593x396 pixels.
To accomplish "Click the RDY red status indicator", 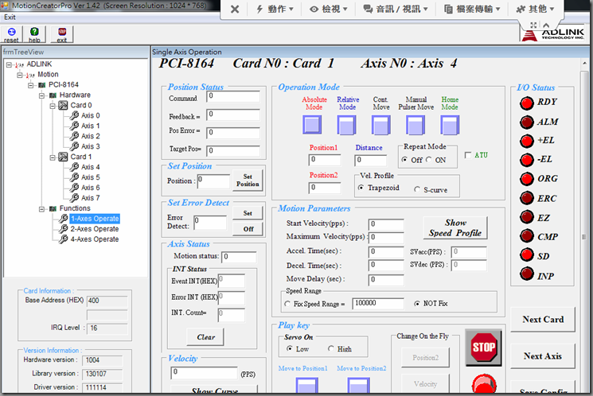I will click(x=526, y=102).
